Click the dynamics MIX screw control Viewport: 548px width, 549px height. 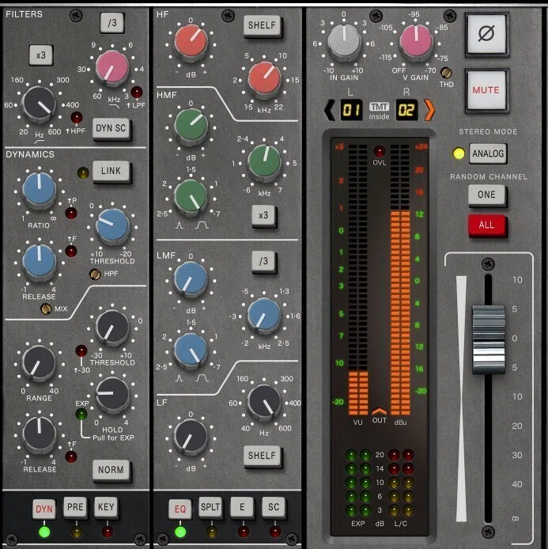point(46,309)
